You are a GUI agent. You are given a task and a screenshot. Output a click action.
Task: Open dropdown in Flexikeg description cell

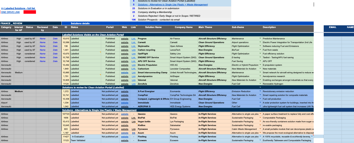tap(312, 137)
